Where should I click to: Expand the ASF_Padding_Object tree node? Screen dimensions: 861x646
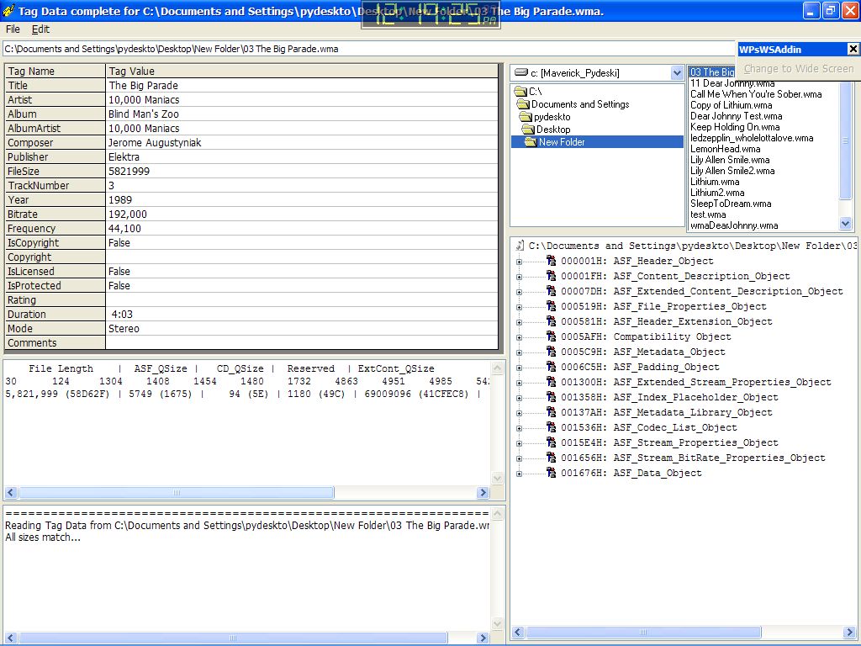pyautogui.click(x=519, y=368)
